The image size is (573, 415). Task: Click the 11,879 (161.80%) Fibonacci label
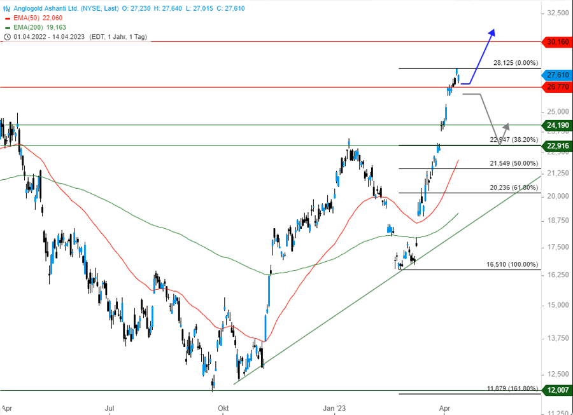tap(513, 388)
